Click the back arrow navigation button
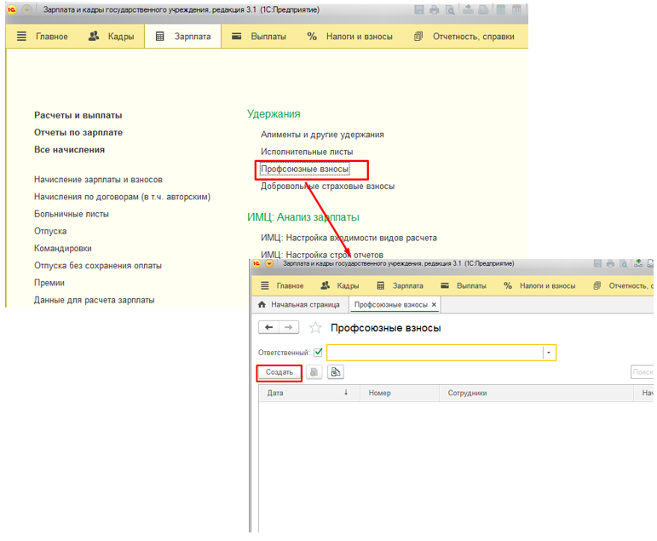Image resolution: width=657 pixels, height=541 pixels. click(x=268, y=328)
